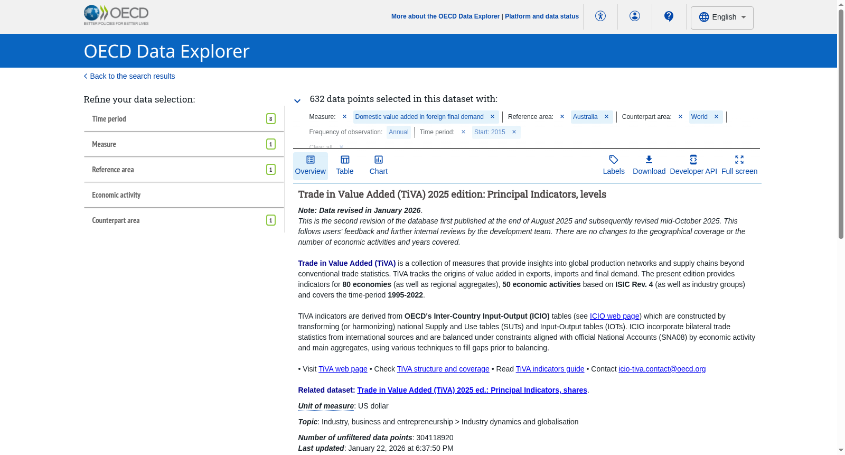The height and width of the screenshot is (455, 845).
Task: Open the Labels options
Action: click(x=614, y=165)
